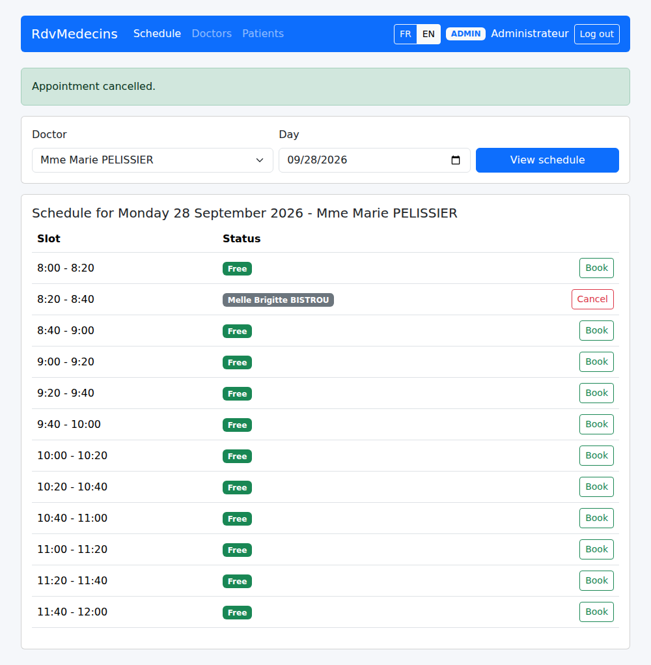Click the Day date input field
The height and width of the screenshot is (665, 651).
375,160
